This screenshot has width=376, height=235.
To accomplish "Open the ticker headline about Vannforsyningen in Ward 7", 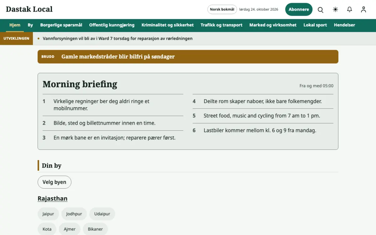I will point(118,39).
